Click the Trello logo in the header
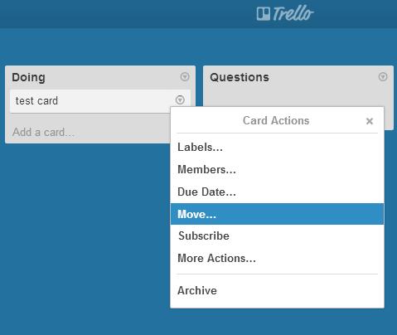 click(285, 13)
